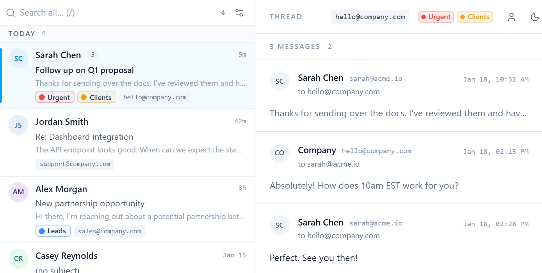Expand the message dated Jan 18, 10:32 AM
Image resolution: width=542 pixels, height=273 pixels.
[x=399, y=95]
